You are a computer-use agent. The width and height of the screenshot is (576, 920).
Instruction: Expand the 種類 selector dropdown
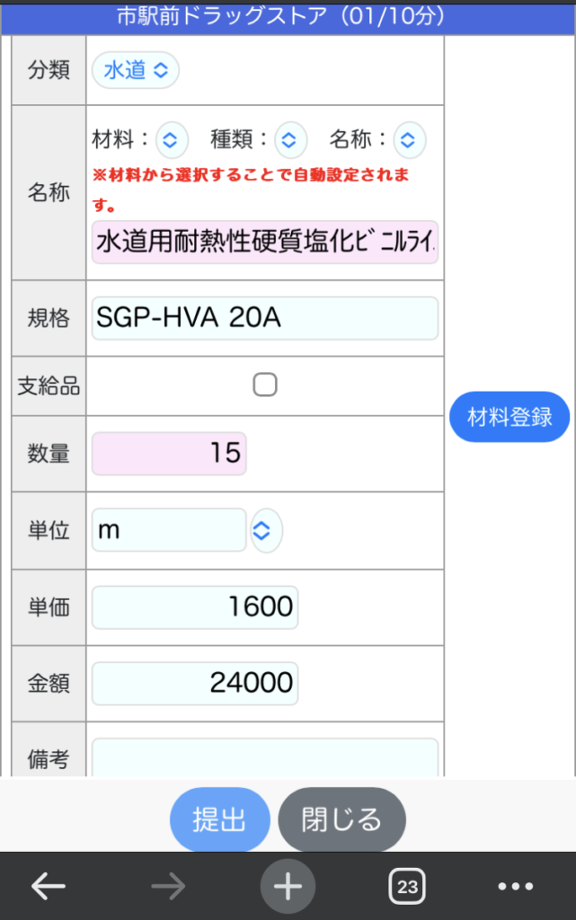click(288, 139)
